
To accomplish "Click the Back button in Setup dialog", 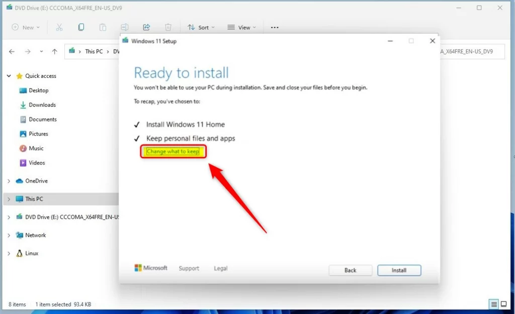I will [350, 270].
